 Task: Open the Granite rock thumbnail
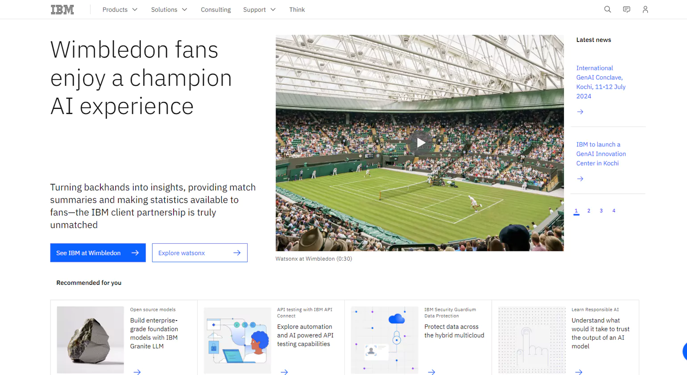point(91,340)
